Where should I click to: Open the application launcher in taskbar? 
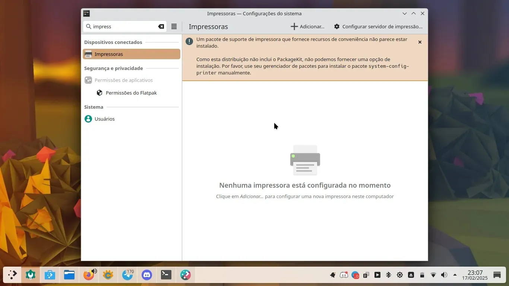point(12,275)
